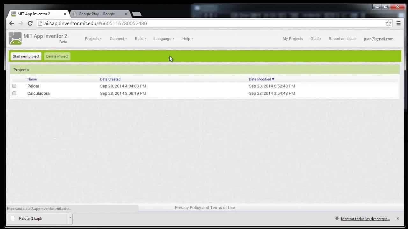Tick the Pelota project checkbox
The width and height of the screenshot is (408, 229).
(x=14, y=86)
